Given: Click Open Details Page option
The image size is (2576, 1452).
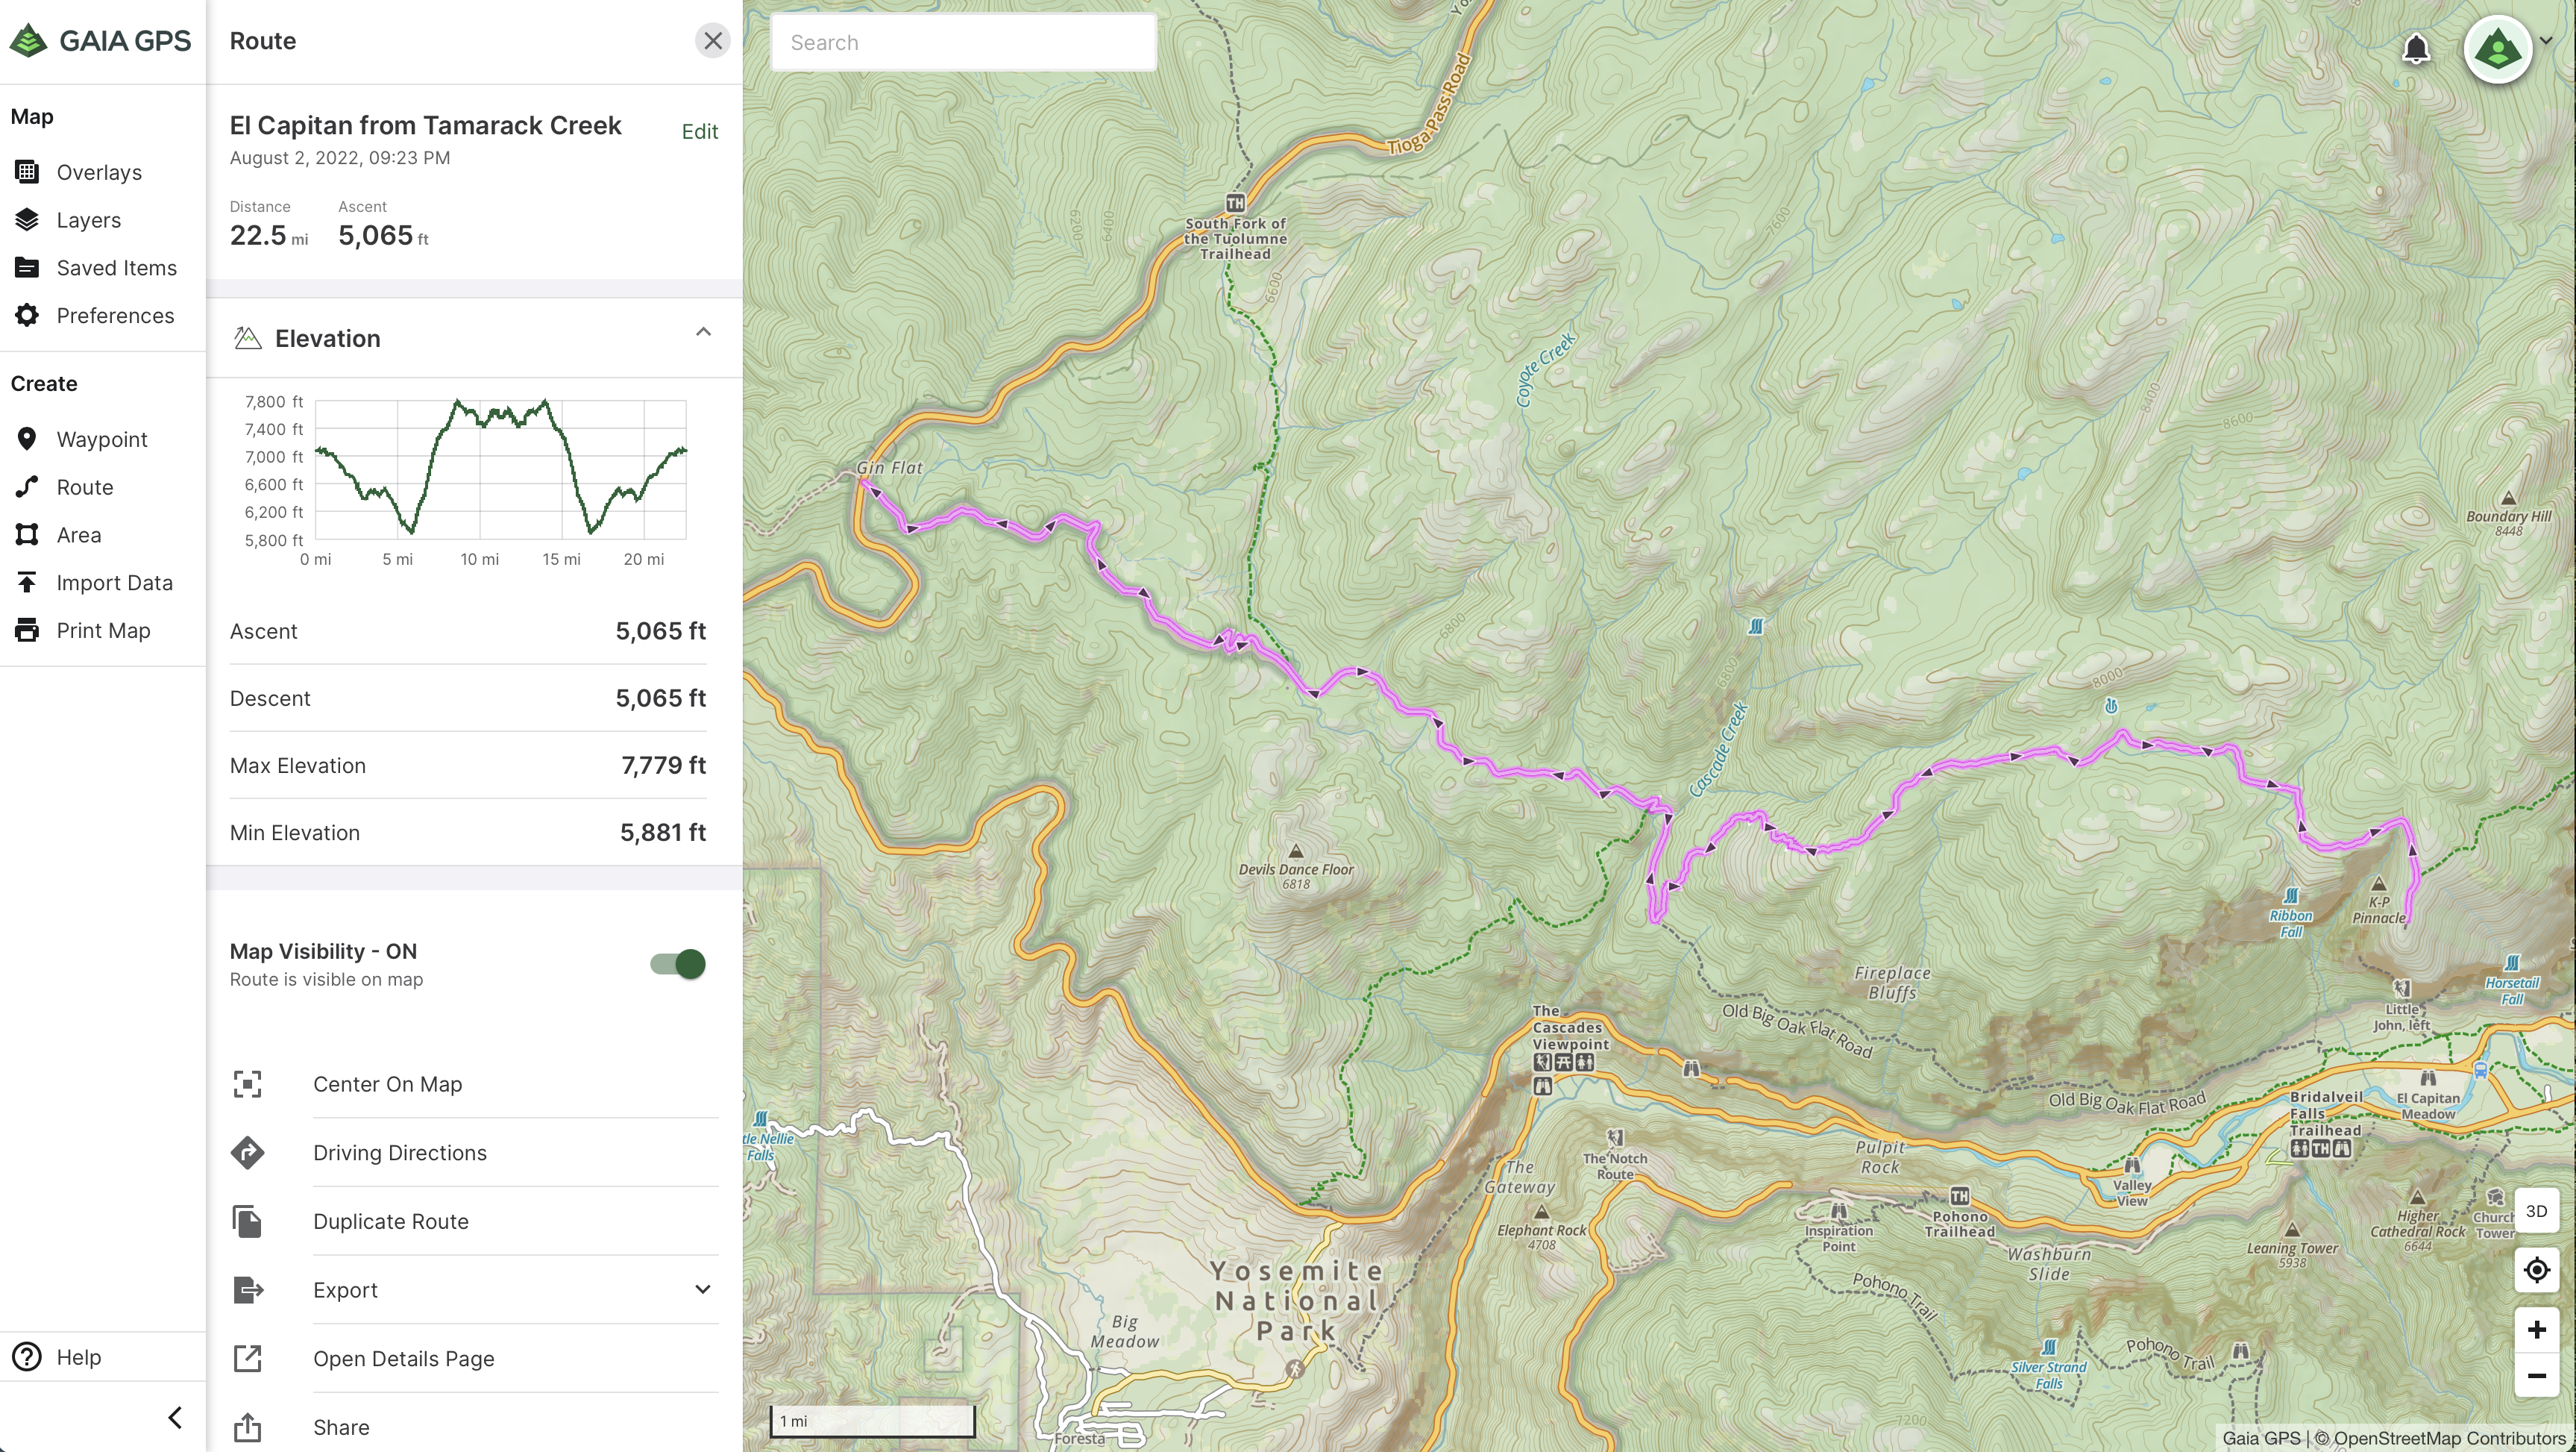Looking at the screenshot, I should pos(404,1359).
